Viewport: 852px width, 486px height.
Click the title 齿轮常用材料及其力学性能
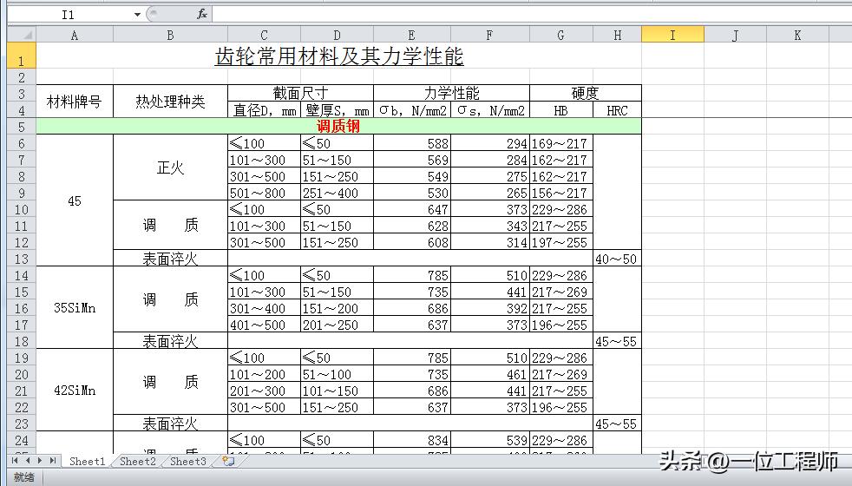339,56
